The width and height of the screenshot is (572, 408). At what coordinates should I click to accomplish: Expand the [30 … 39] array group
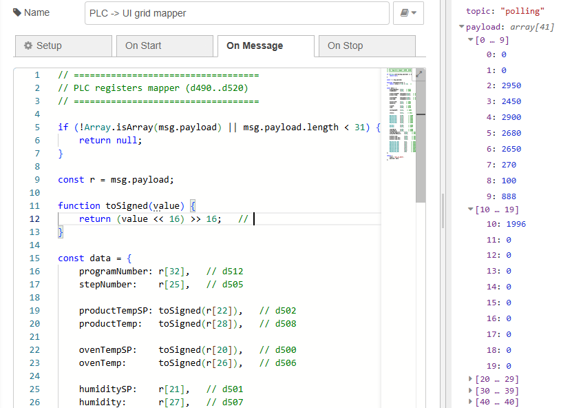(470, 391)
